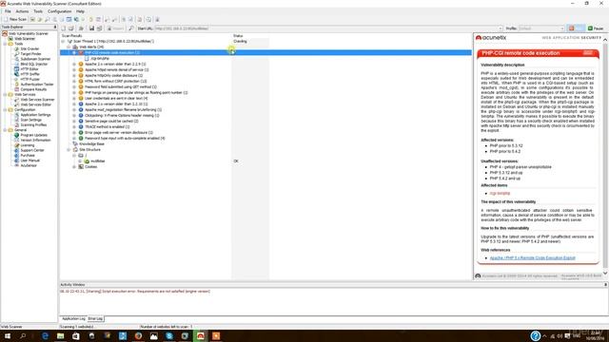Expand the Cookies node
609x342 pixels.
tap(74, 167)
